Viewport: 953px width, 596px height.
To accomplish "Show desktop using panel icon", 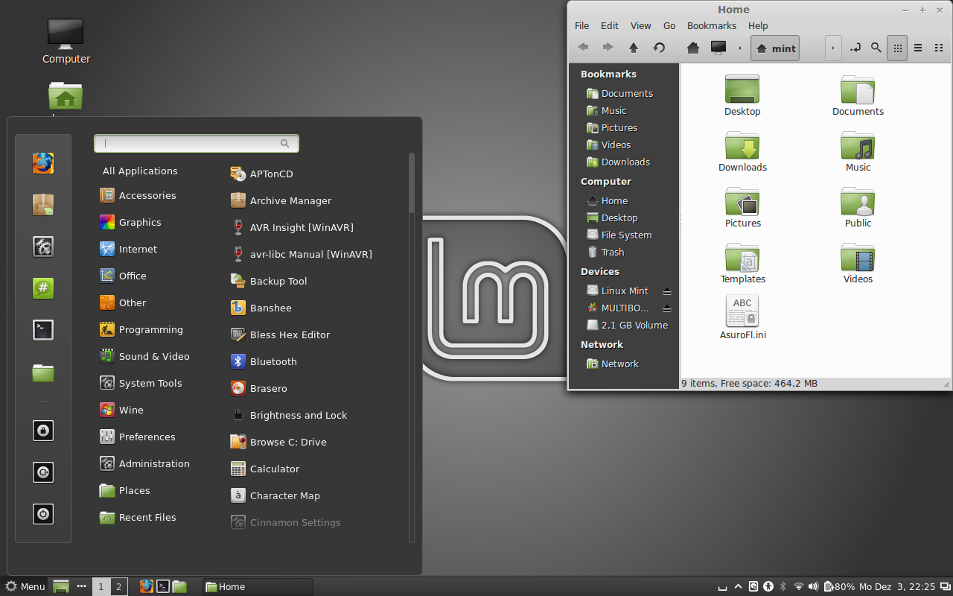I will click(61, 586).
